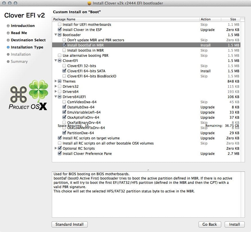The width and height of the screenshot is (251, 232).
Task: Toggle the Themes group checkbox
Action: pos(60,81)
